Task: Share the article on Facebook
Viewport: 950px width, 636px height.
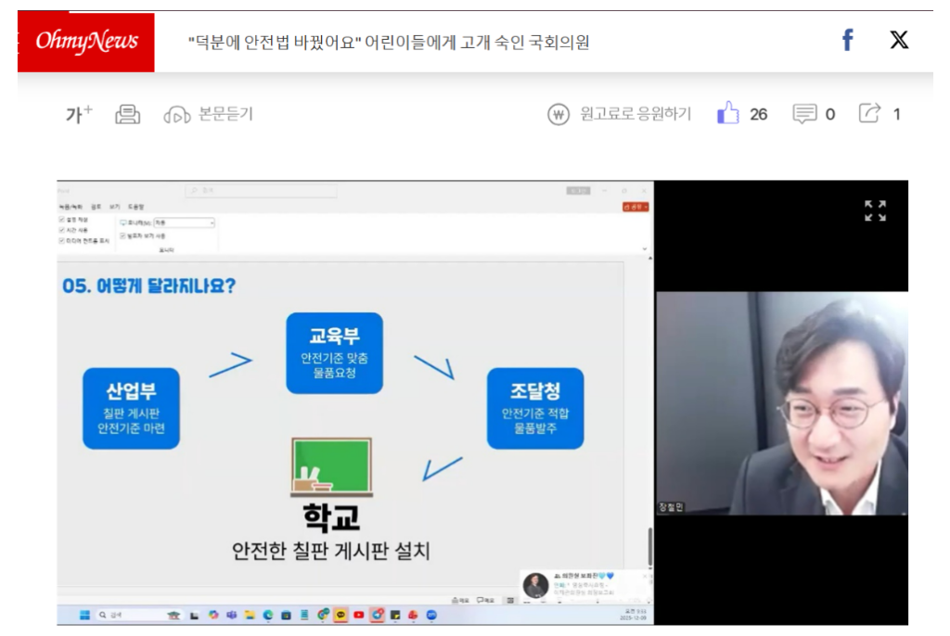Action: point(846,40)
